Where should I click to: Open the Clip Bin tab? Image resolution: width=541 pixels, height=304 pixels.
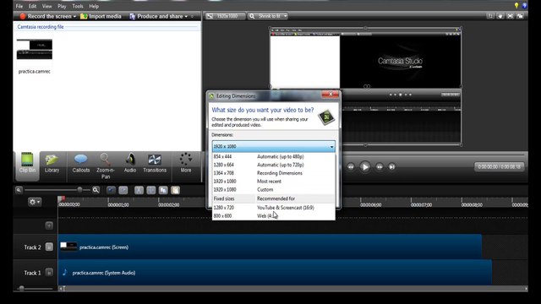click(27, 166)
